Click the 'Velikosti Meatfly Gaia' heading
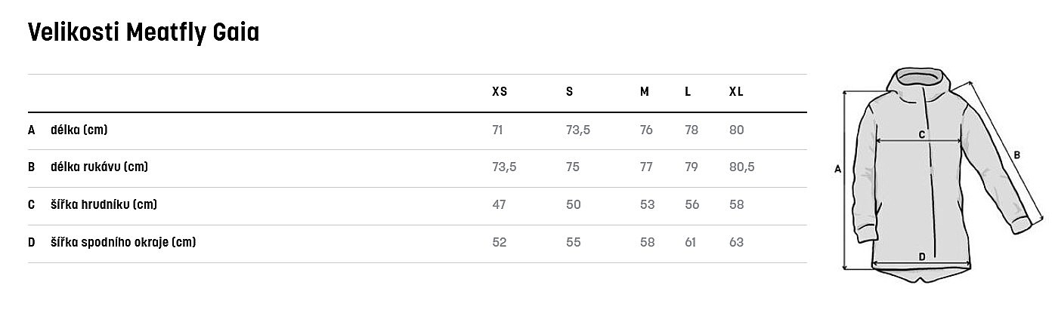The image size is (1052, 334). 144,32
